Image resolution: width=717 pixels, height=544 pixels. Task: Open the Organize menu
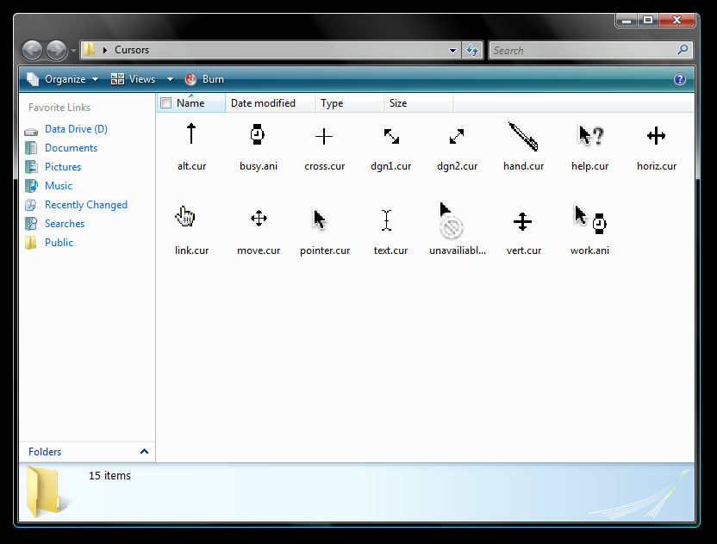64,78
